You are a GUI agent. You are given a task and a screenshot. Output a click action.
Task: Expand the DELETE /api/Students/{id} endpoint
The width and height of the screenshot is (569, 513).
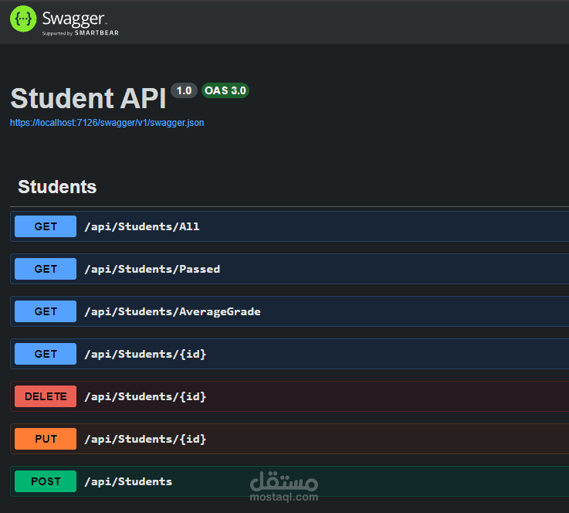pyautogui.click(x=290, y=396)
